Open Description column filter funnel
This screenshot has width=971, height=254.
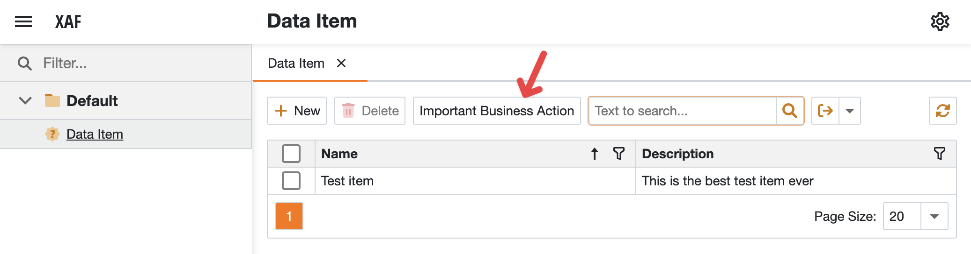click(939, 154)
